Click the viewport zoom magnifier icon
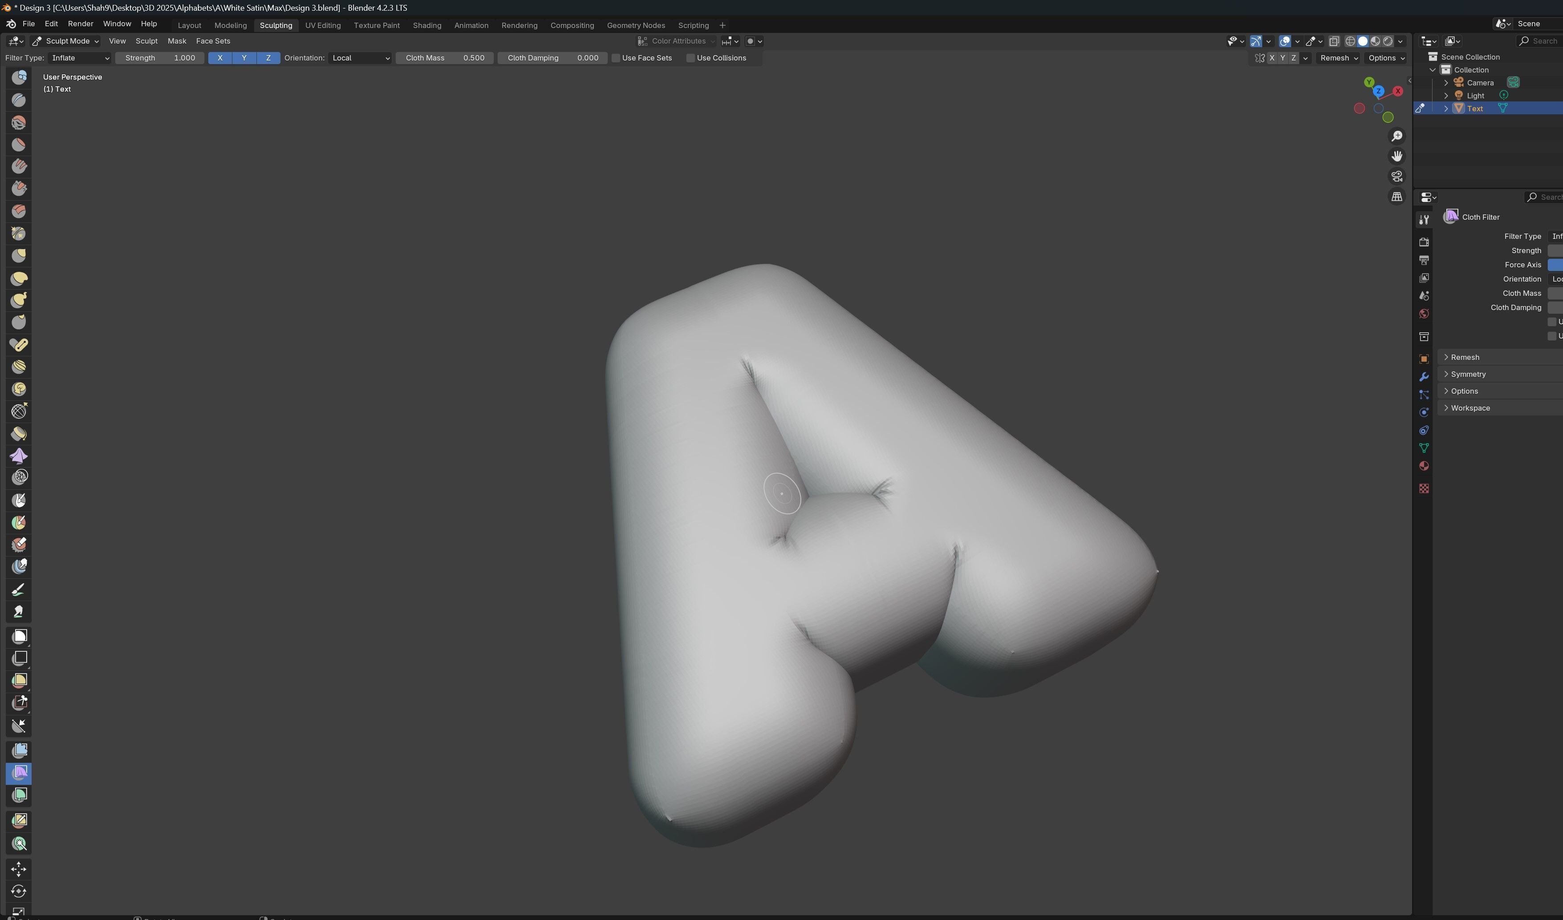This screenshot has height=920, width=1563. tap(1397, 137)
